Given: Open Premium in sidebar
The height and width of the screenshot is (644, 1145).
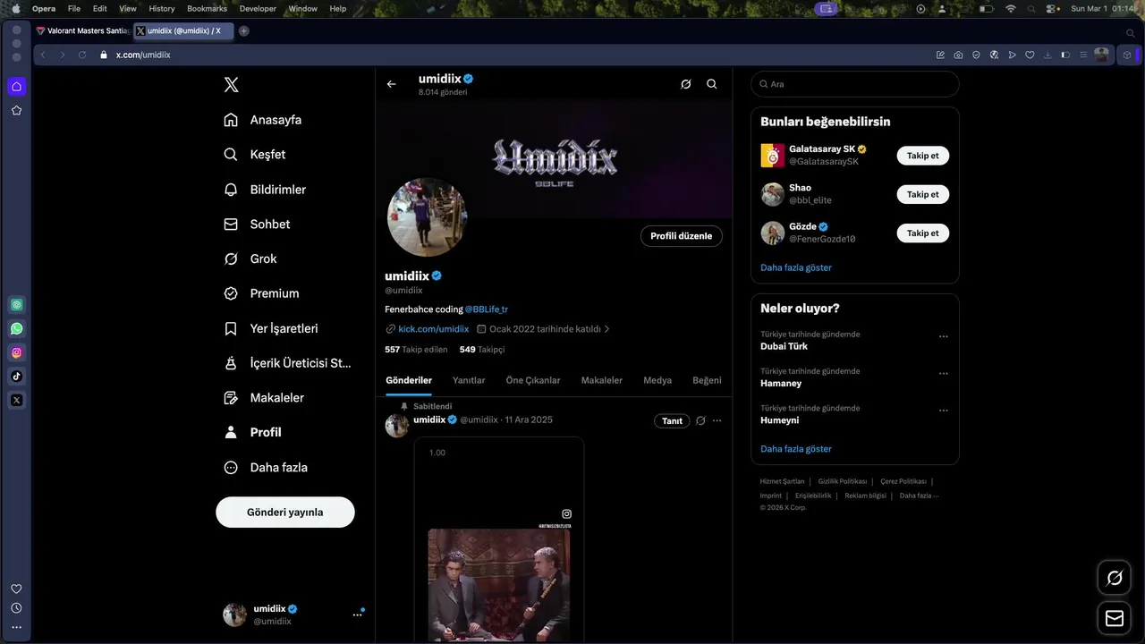Looking at the screenshot, I should (x=261, y=293).
